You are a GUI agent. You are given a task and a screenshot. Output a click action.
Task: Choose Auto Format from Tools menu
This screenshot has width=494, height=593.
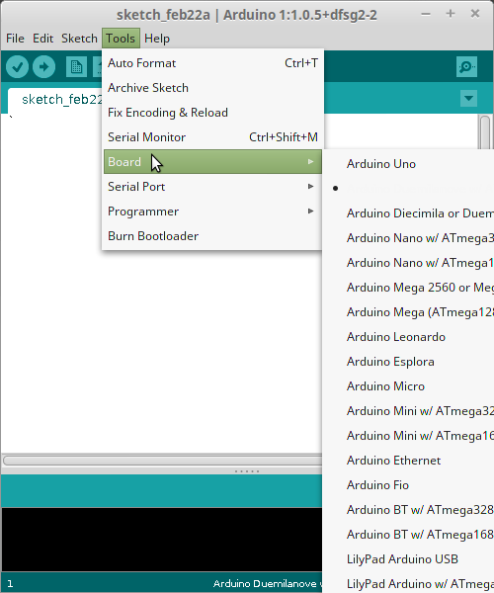(x=212, y=63)
